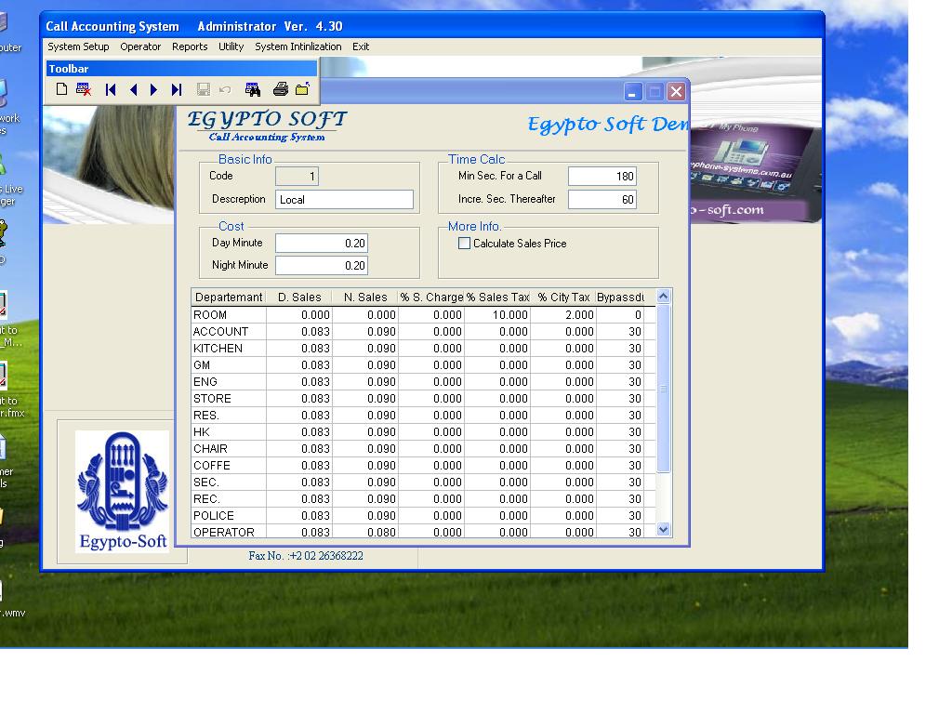Click the grid scrollbar down arrow
The width and height of the screenshot is (952, 714).
664,529
